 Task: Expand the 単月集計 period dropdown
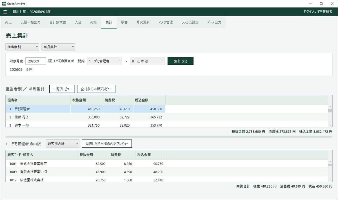(58, 47)
